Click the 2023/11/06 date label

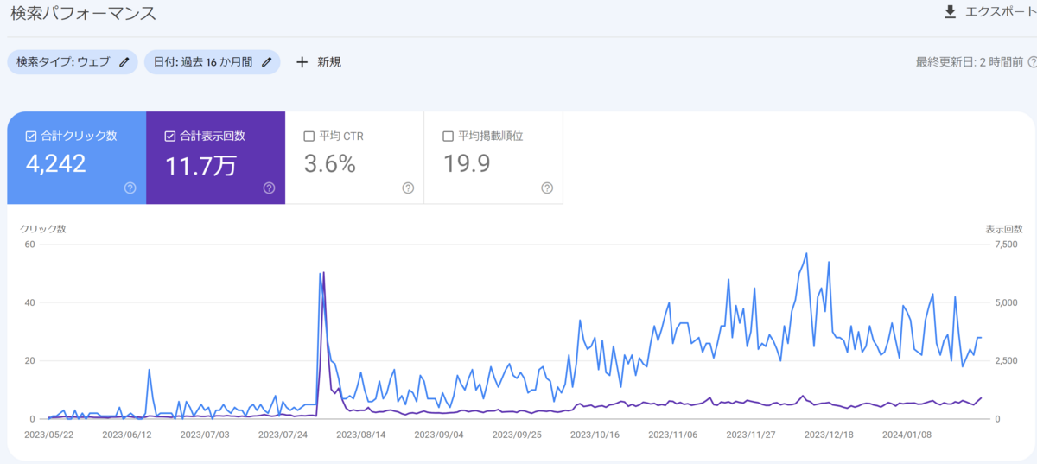click(672, 435)
